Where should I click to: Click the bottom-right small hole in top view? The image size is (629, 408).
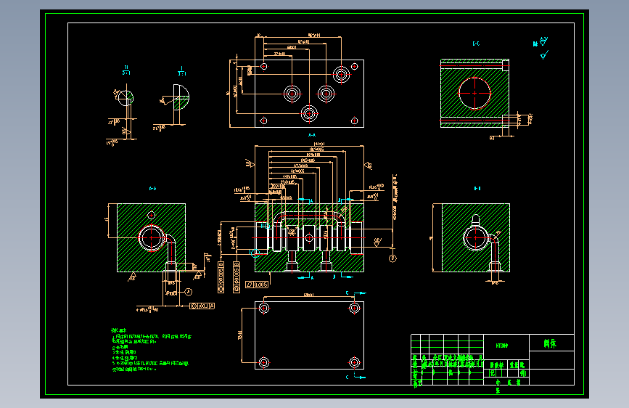pos(354,121)
